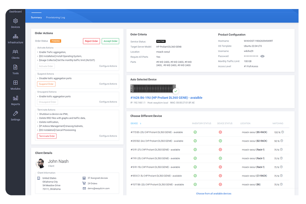Image resolution: width=306 pixels, height=204 pixels.
Task: Click the MATCHING column header
Action: 278,123
